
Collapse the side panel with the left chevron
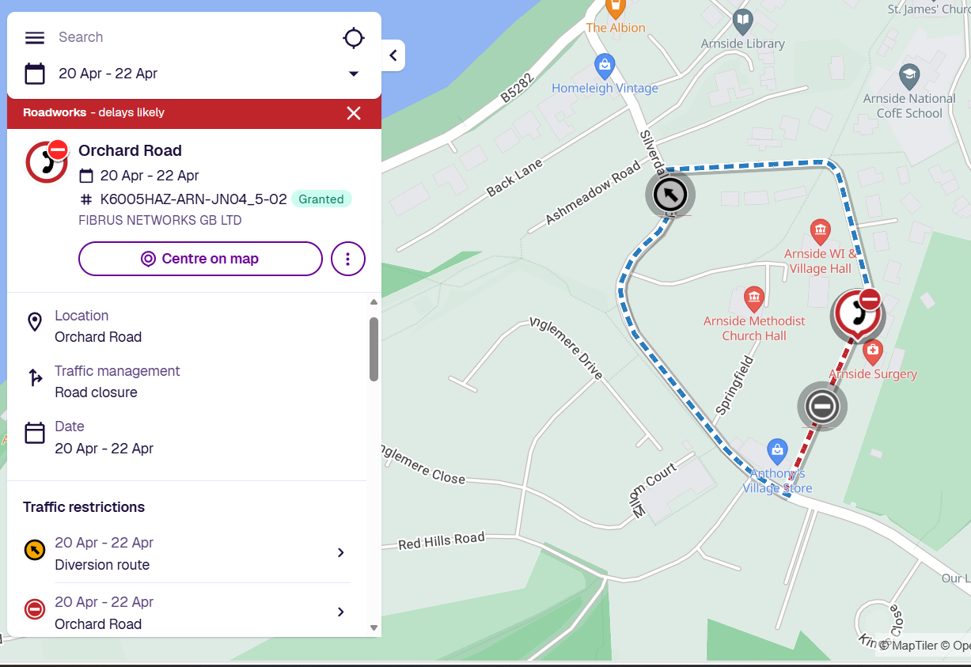pos(393,55)
